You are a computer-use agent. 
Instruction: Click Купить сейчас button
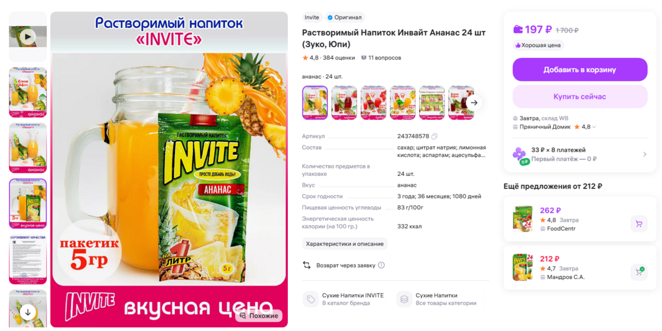click(x=579, y=96)
